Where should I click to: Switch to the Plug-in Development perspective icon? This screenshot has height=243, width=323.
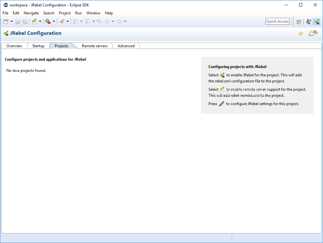(x=308, y=22)
